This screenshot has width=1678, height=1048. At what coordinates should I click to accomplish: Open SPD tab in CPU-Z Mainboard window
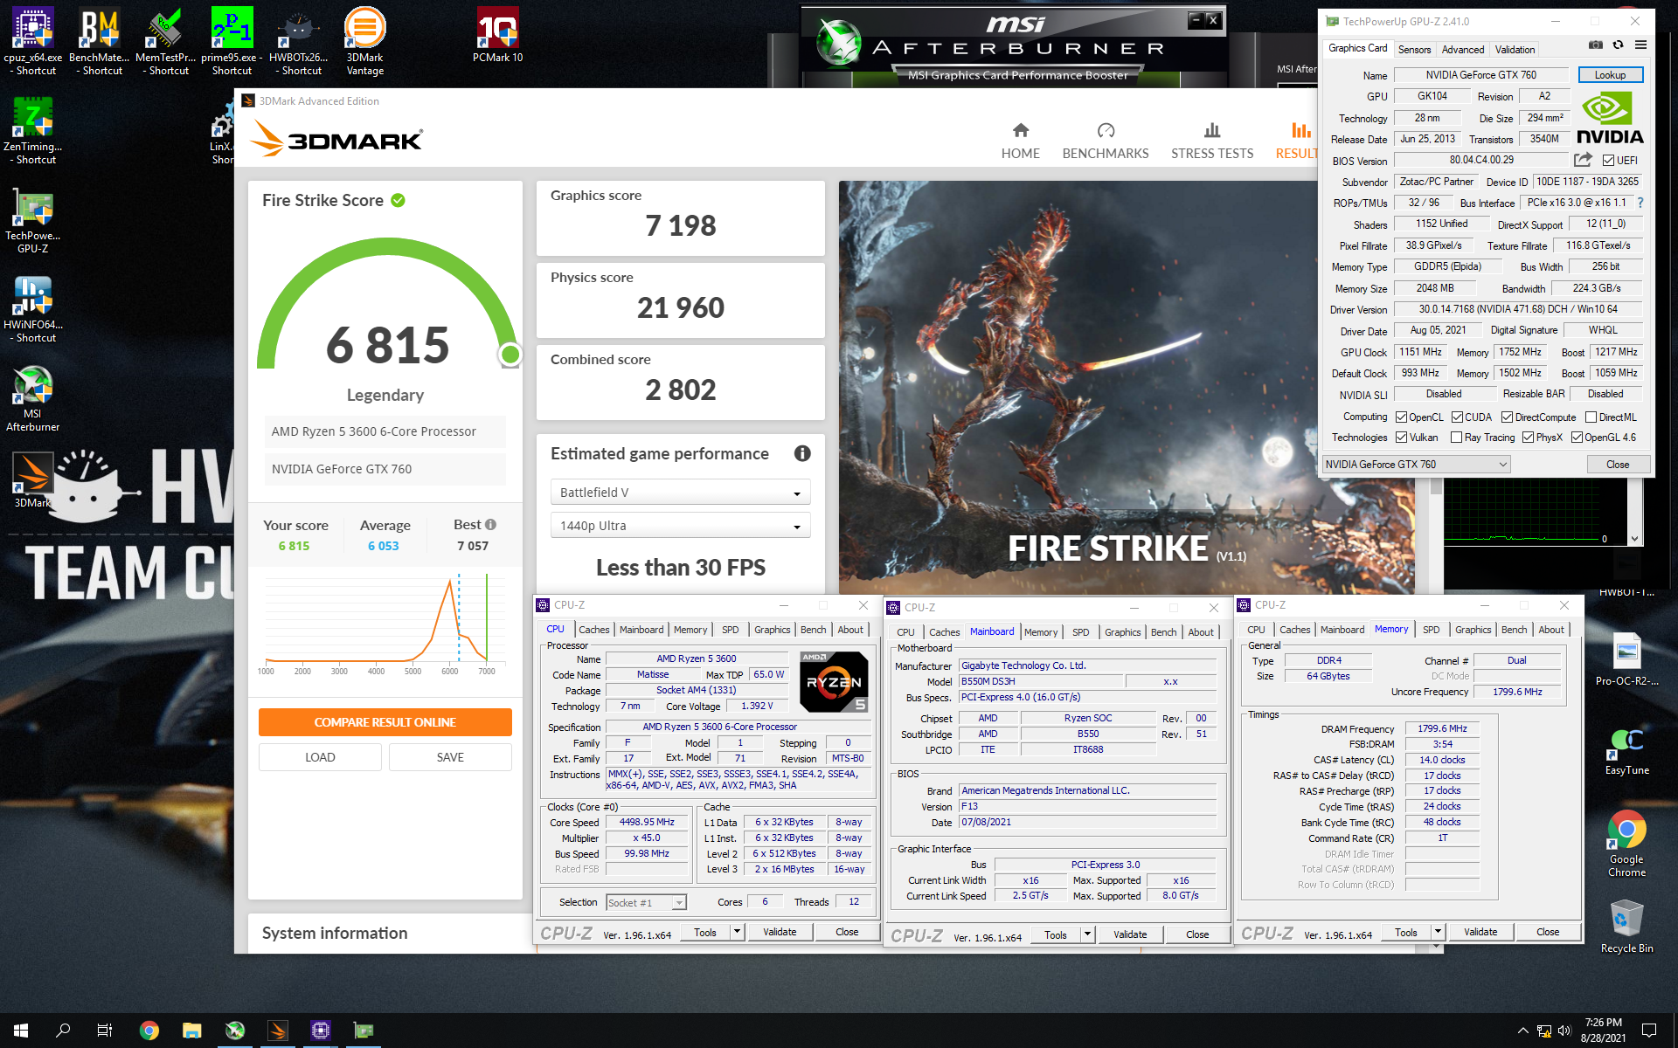coord(1081,632)
